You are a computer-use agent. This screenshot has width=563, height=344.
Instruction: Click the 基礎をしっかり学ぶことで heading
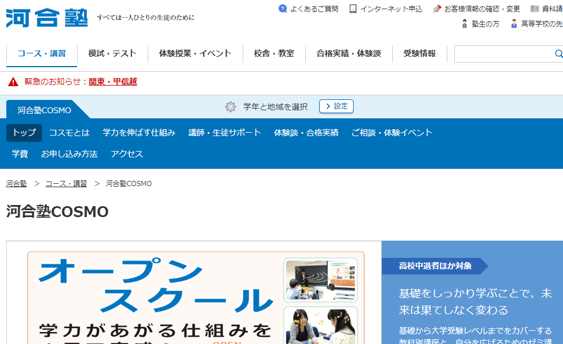[476, 302]
